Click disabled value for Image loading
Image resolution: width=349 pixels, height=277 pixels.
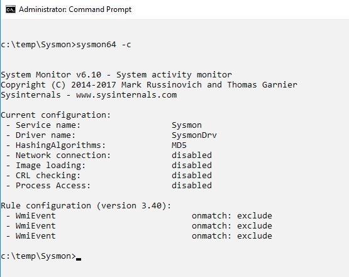(x=192, y=165)
